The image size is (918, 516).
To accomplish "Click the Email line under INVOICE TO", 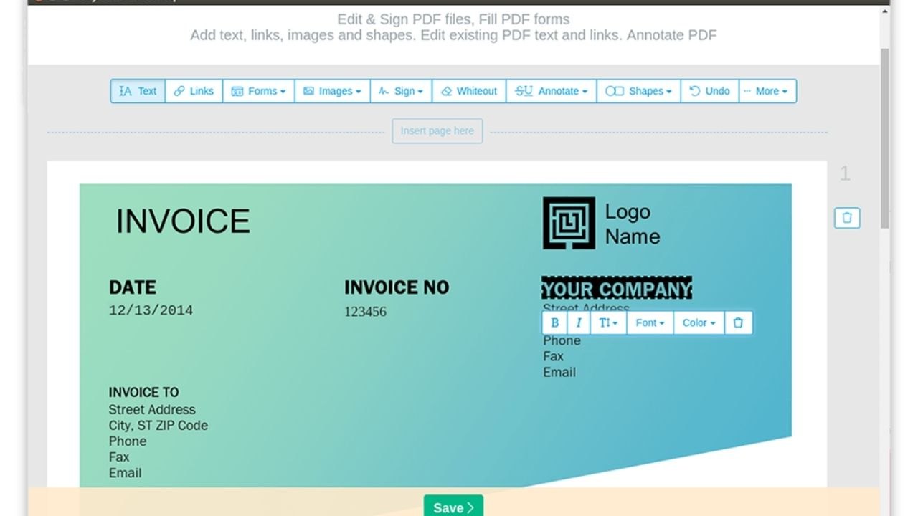I will (x=126, y=473).
